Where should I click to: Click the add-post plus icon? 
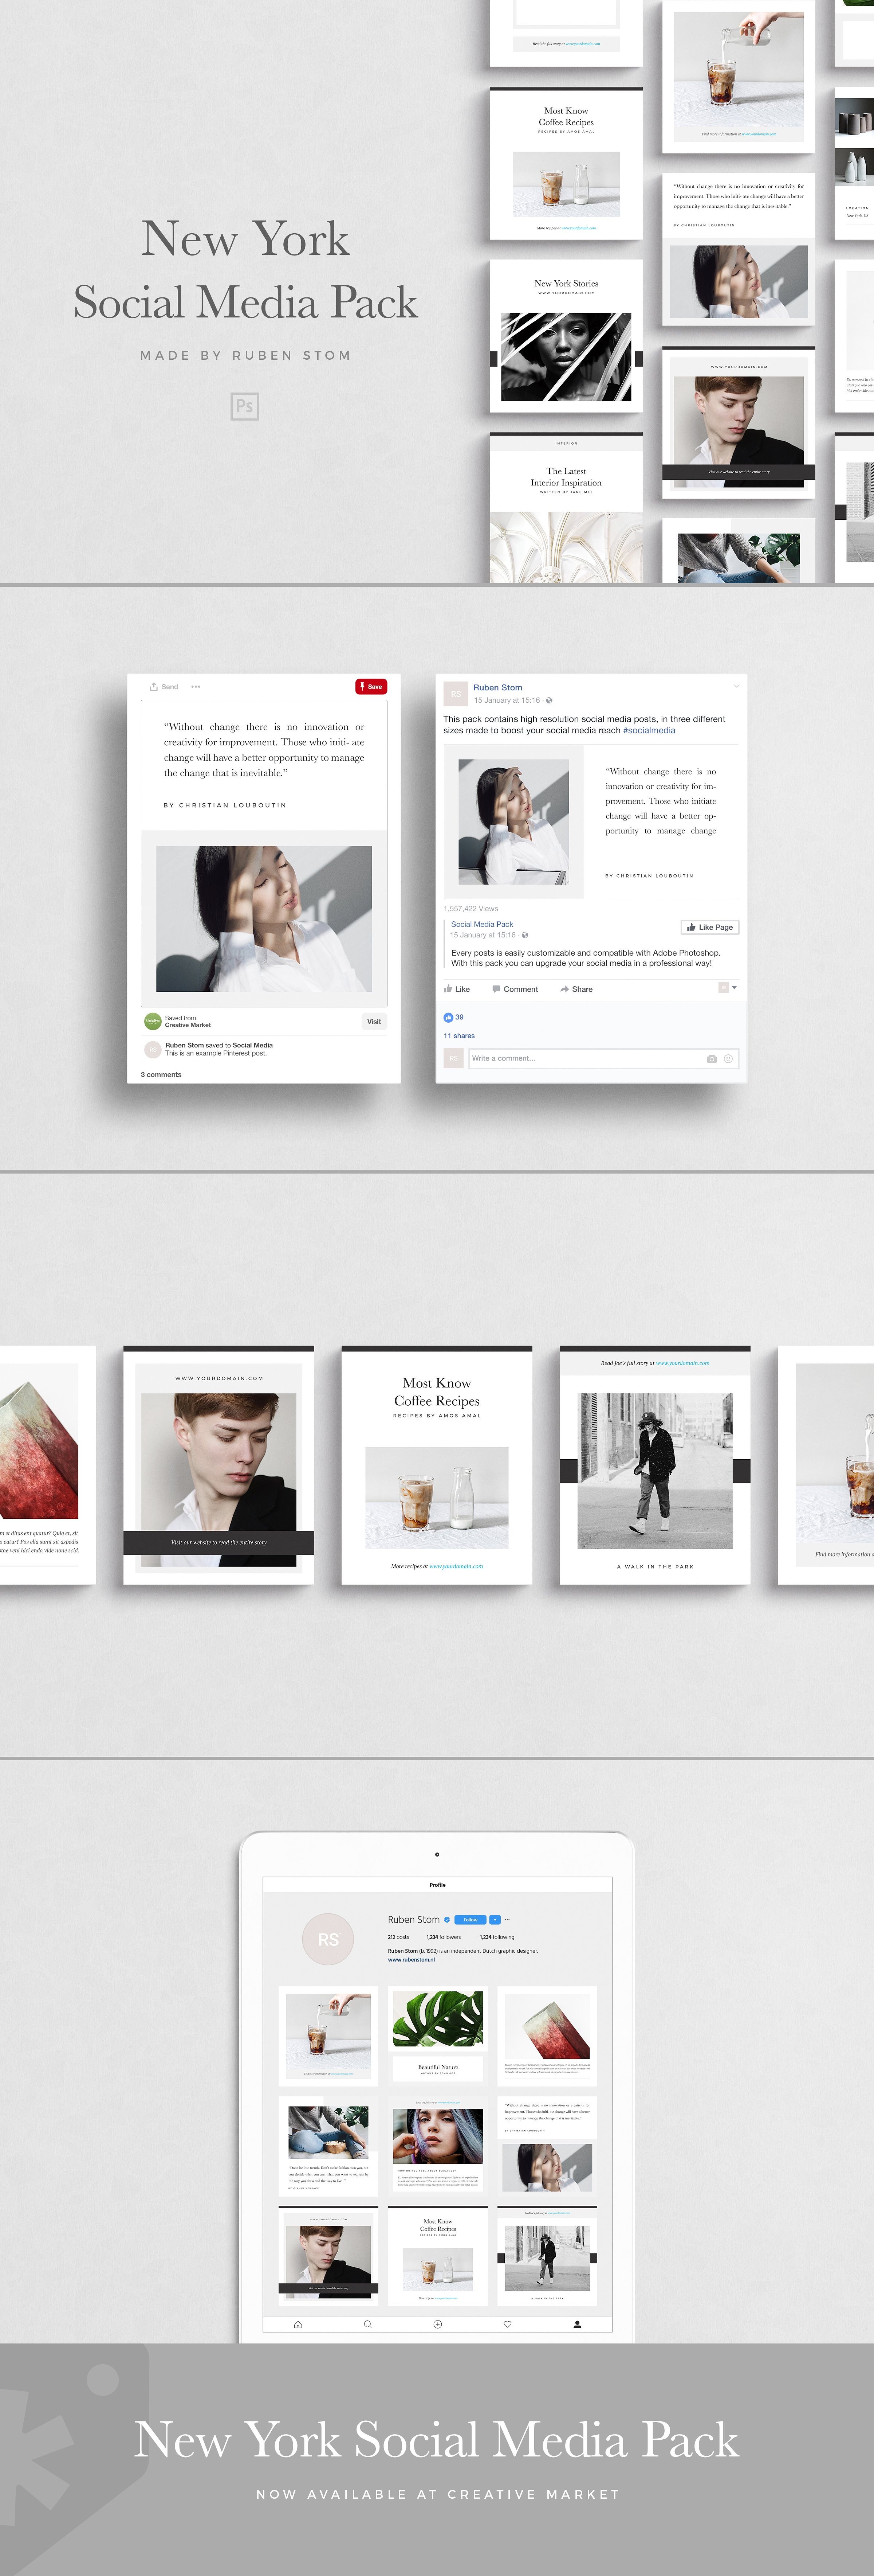(x=437, y=2325)
